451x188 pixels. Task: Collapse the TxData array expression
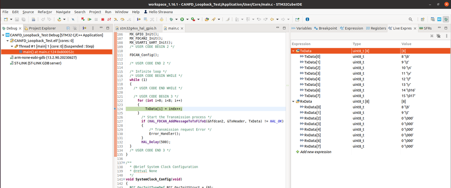pos(293,51)
